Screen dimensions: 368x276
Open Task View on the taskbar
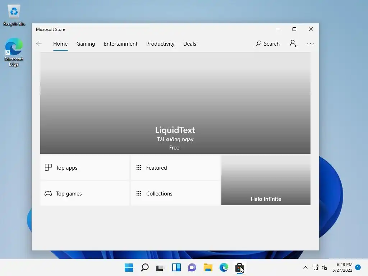[160, 267]
